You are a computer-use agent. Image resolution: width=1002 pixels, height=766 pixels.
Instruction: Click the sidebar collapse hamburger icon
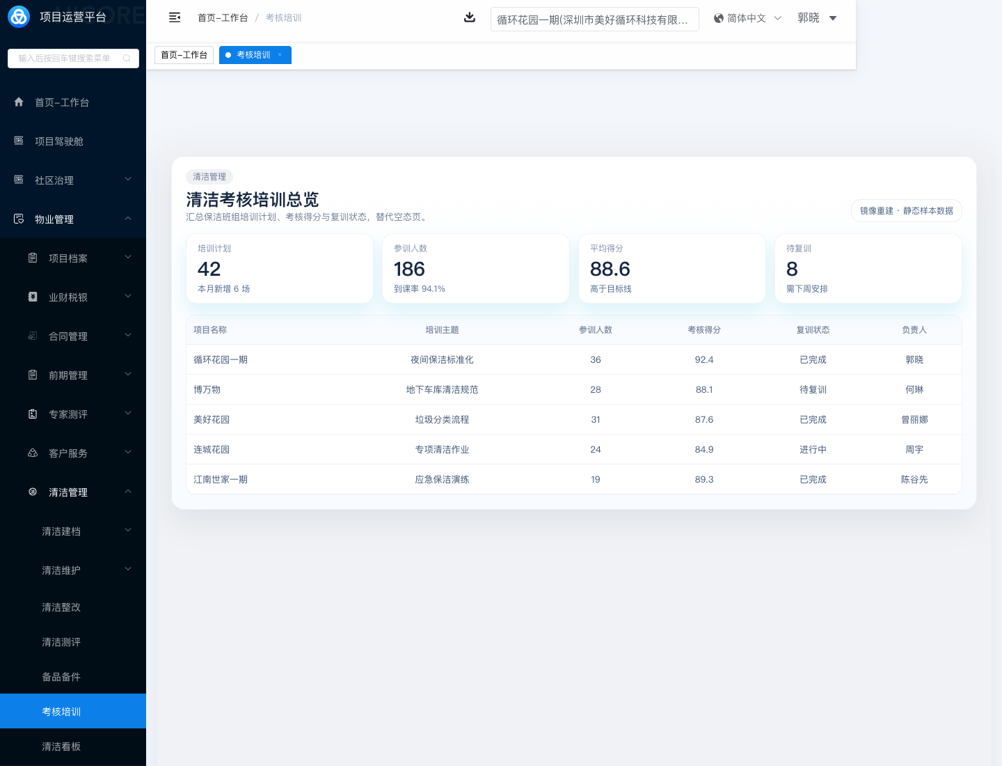point(175,17)
